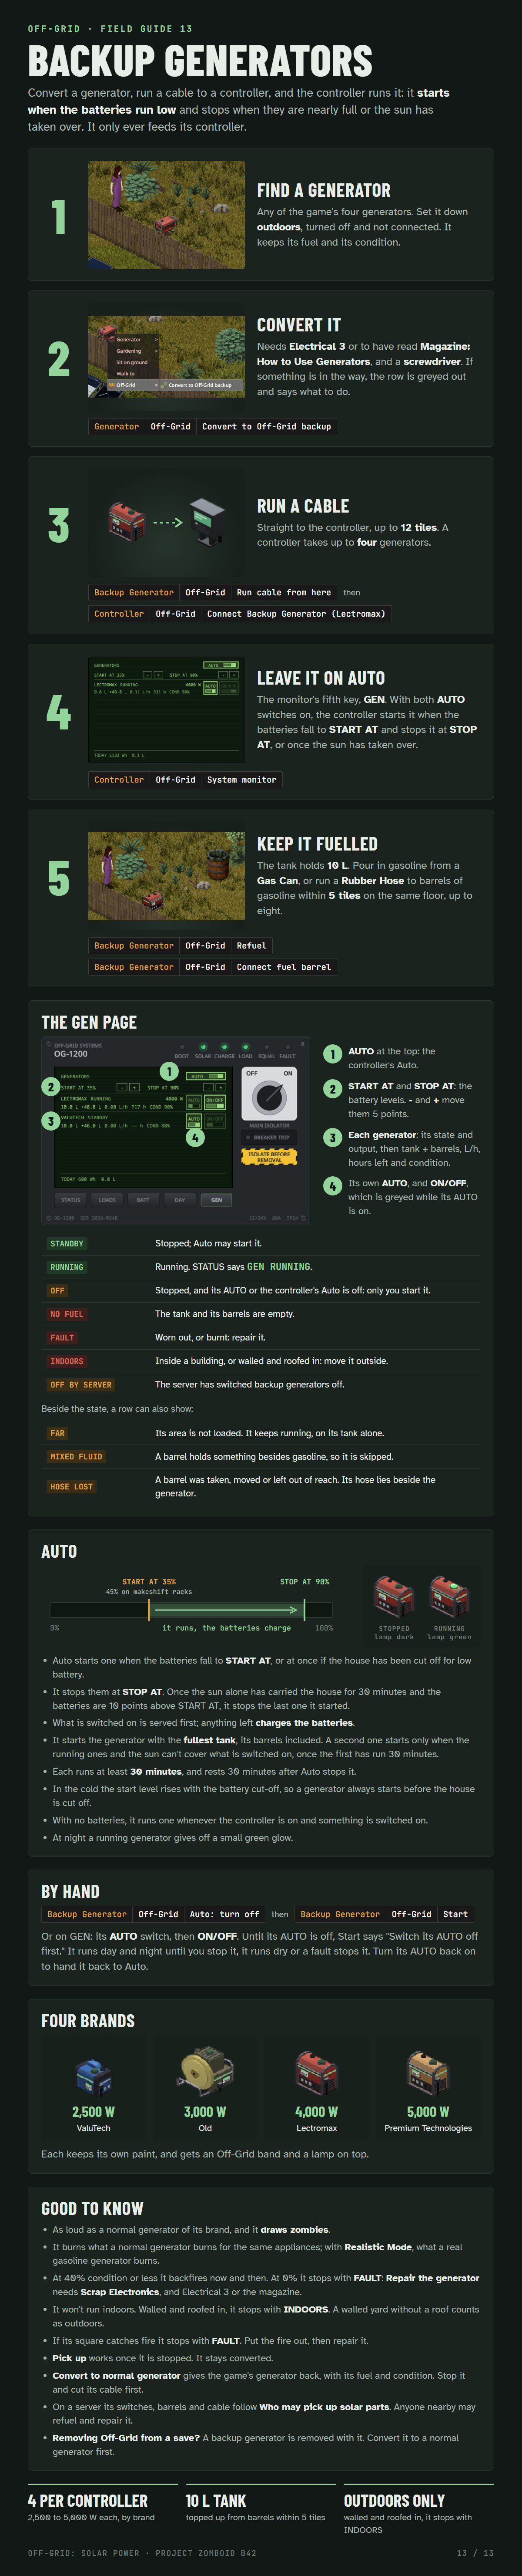Click the EQUAL LED on the OG-1200 panel
This screenshot has width=522, height=2576.
click(267, 1047)
